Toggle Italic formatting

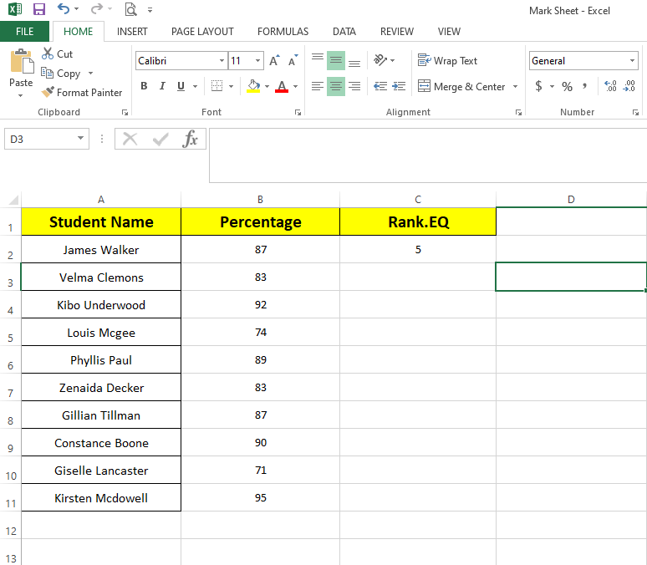point(162,86)
